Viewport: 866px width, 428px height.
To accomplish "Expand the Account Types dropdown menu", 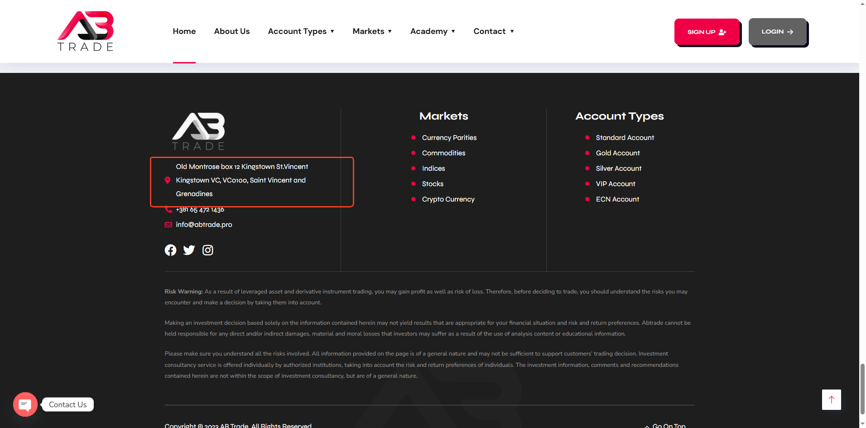I will point(301,31).
